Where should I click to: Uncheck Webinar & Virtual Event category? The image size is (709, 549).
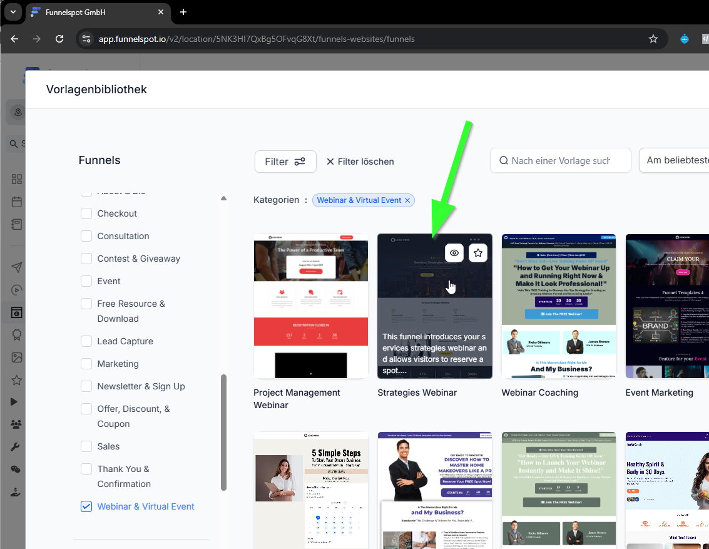click(86, 506)
